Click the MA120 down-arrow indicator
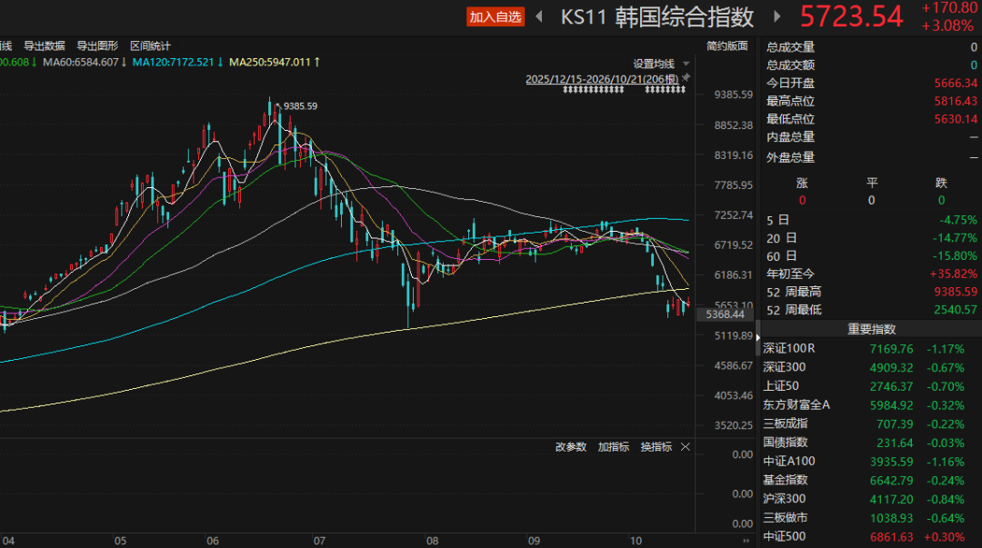 (220, 62)
